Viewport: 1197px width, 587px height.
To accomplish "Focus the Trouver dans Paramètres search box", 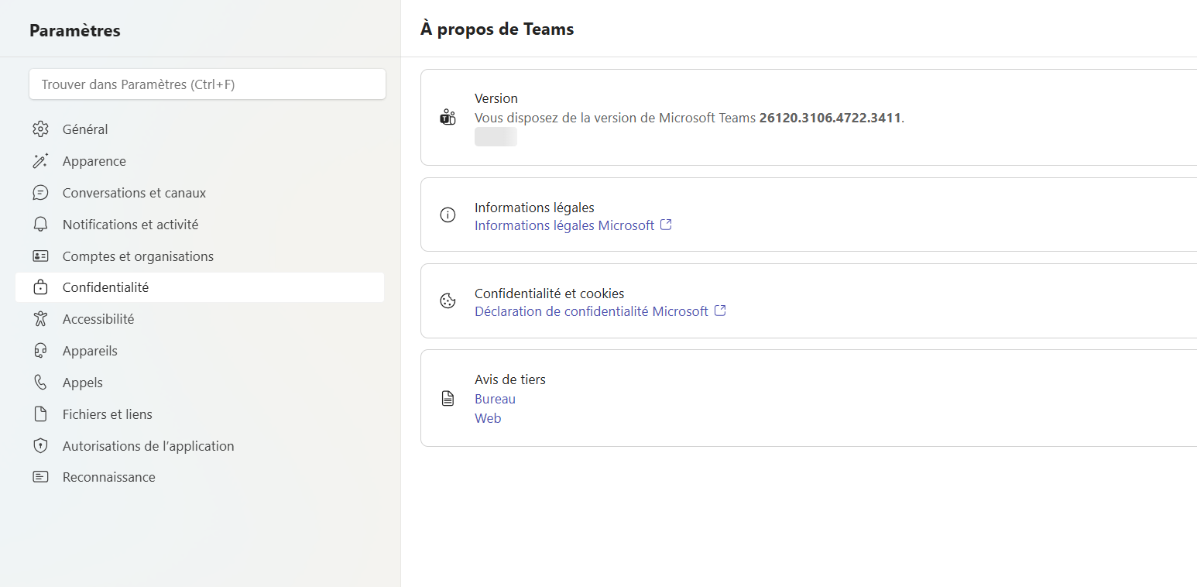I will point(208,84).
